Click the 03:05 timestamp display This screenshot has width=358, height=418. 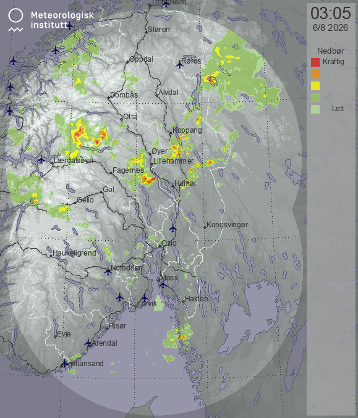(x=331, y=13)
